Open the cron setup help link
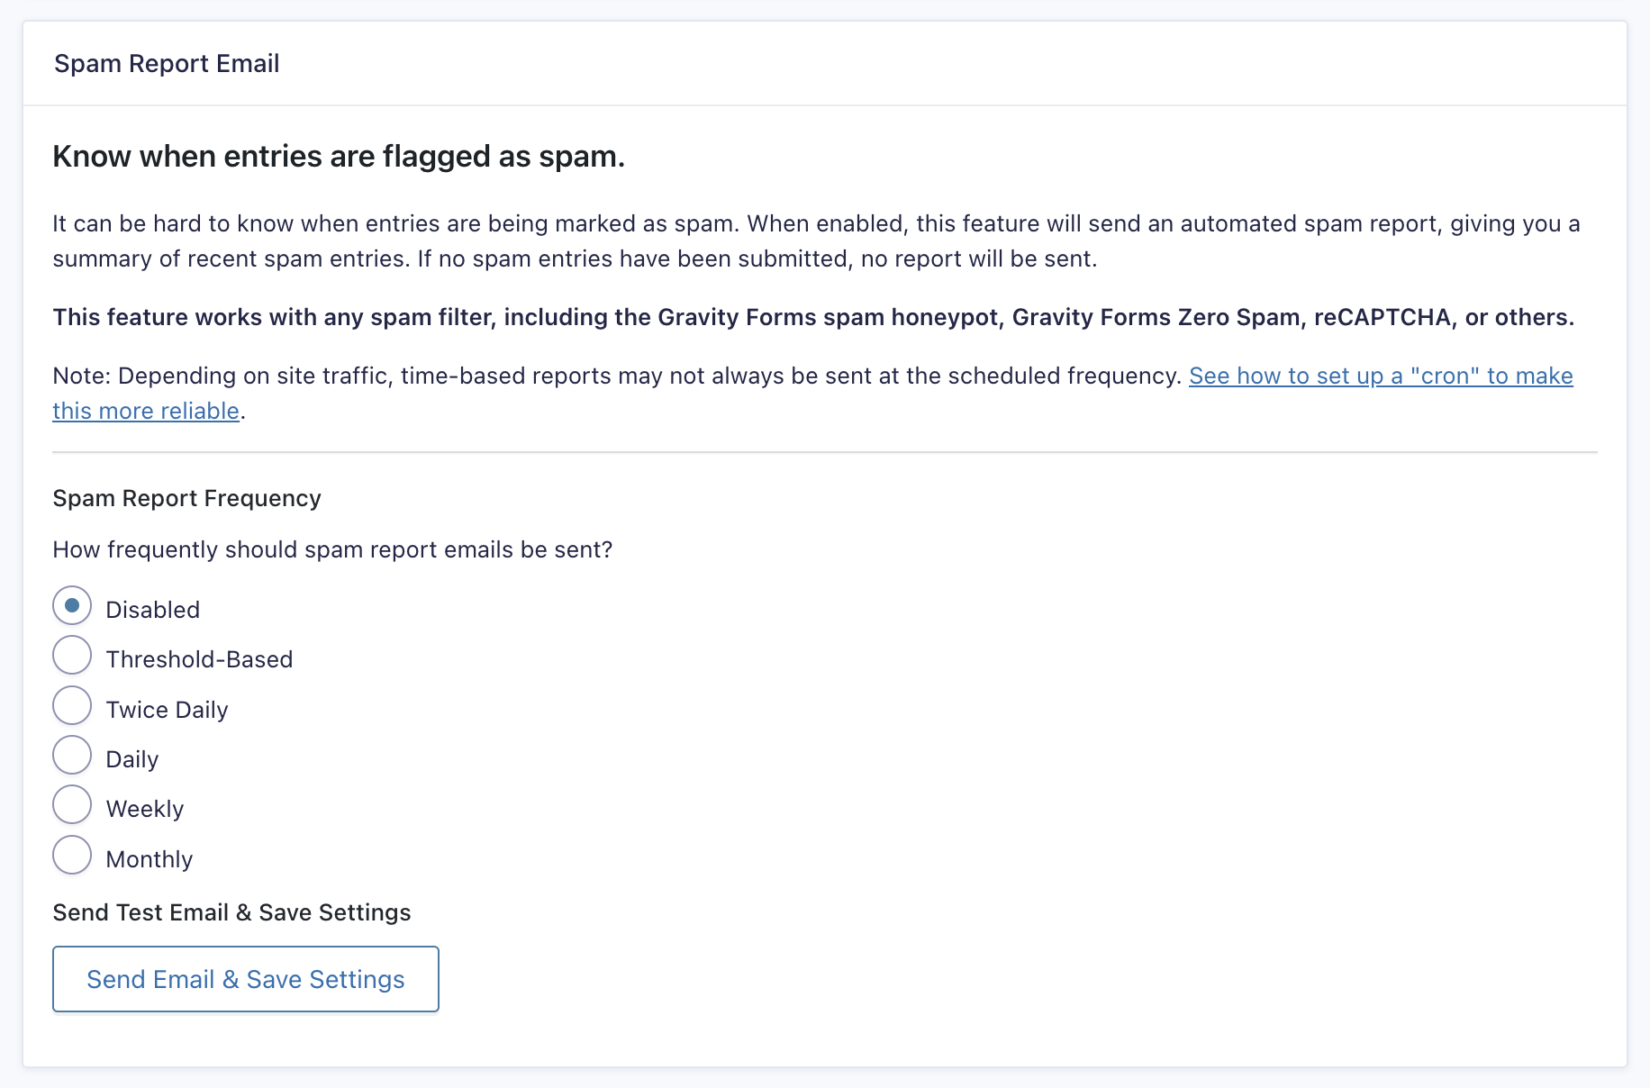The height and width of the screenshot is (1088, 1650). [1380, 376]
